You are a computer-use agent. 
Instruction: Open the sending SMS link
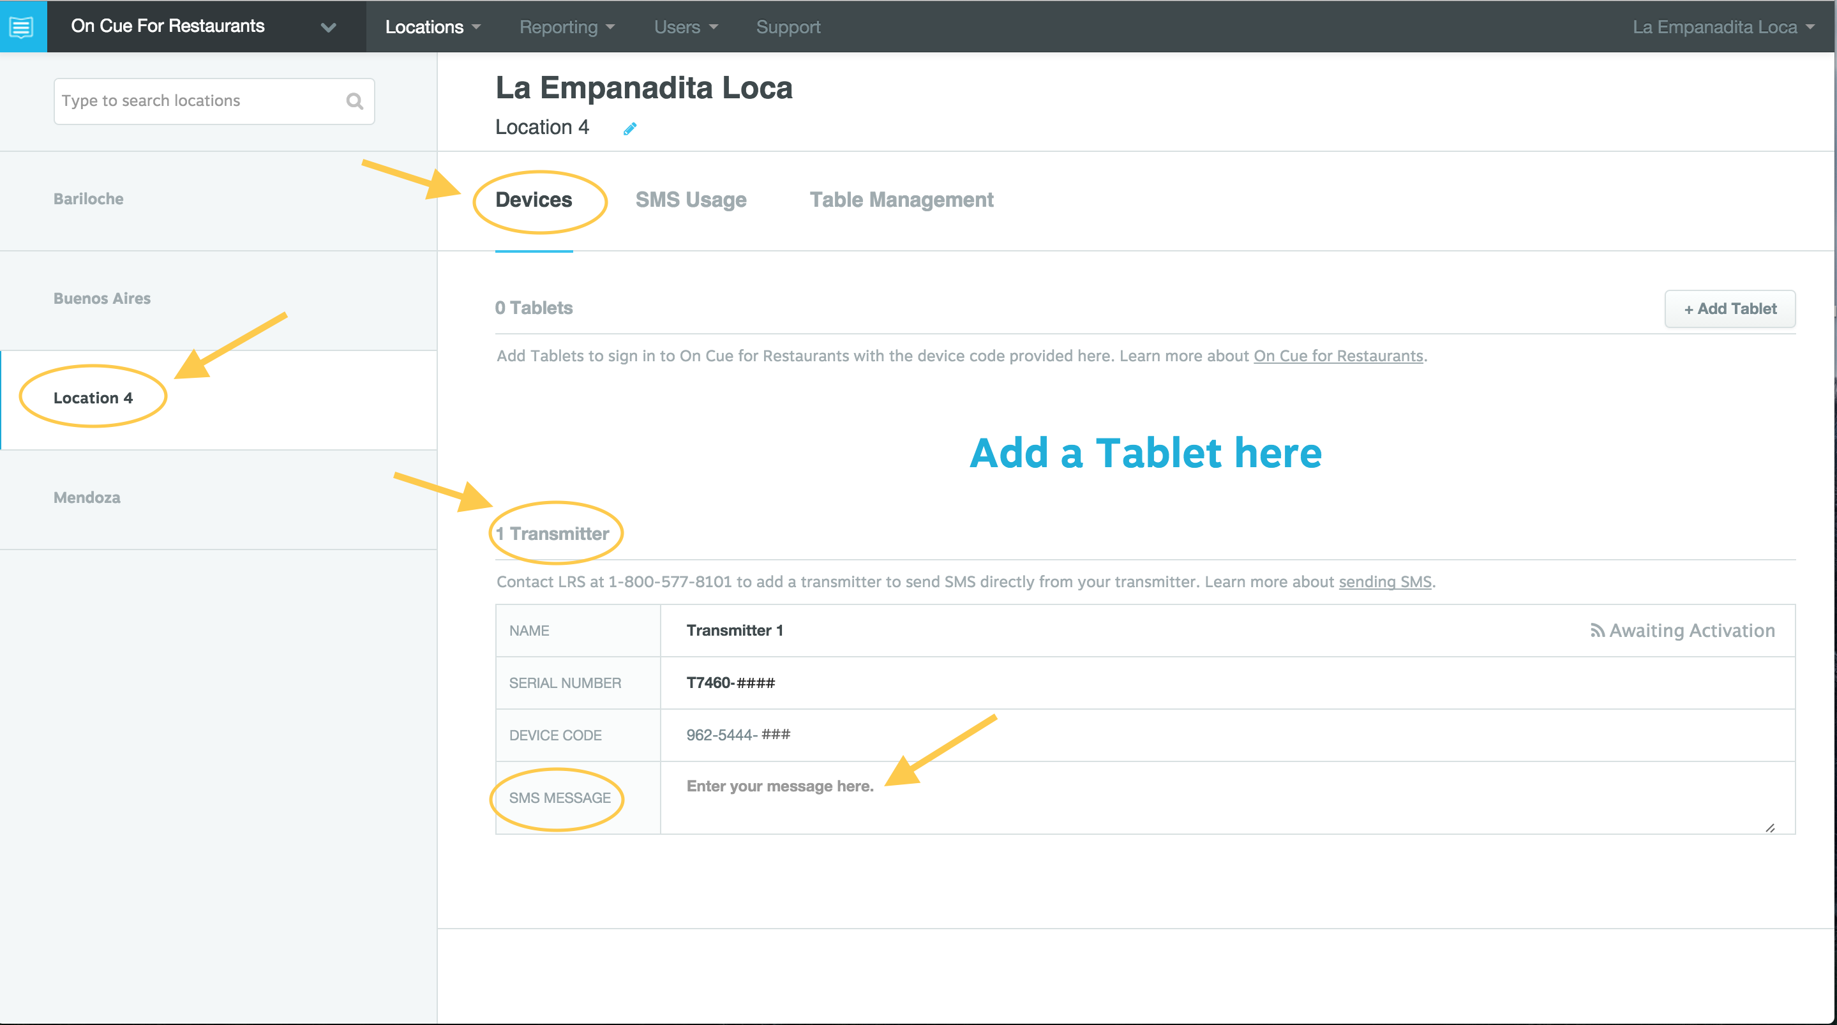click(1384, 582)
